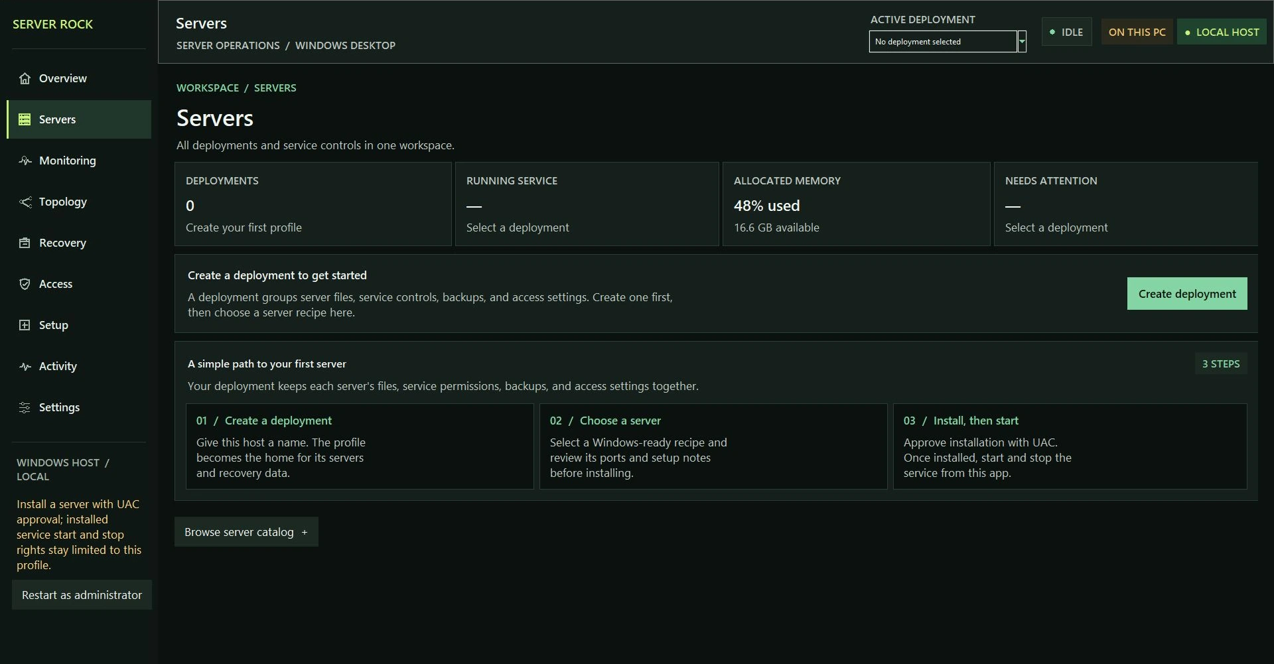
Task: Click the Access shield icon
Action: tap(25, 284)
